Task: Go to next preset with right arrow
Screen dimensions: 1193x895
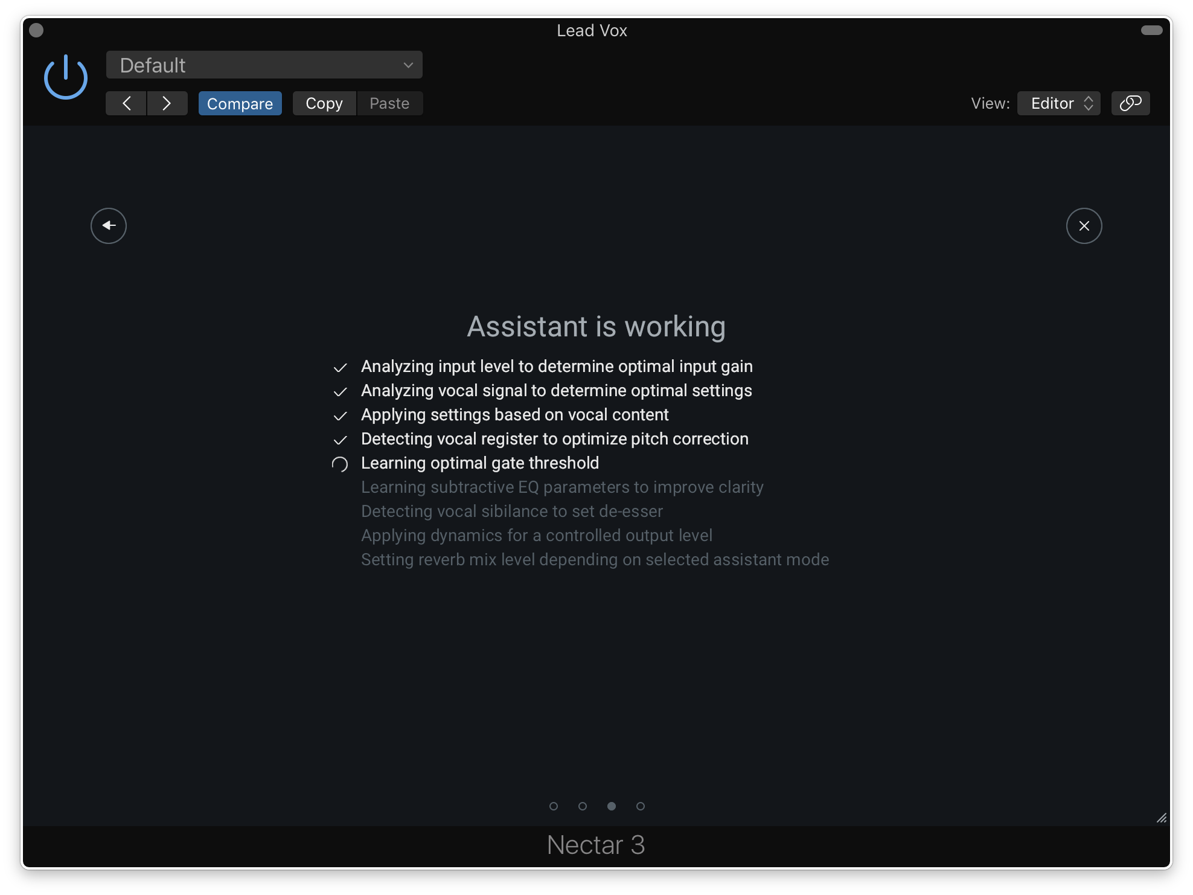Action: 167,103
